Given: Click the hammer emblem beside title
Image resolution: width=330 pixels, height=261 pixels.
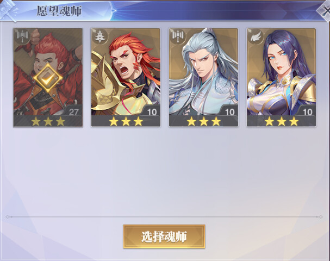Looking at the screenshot, I should (x=8, y=11).
